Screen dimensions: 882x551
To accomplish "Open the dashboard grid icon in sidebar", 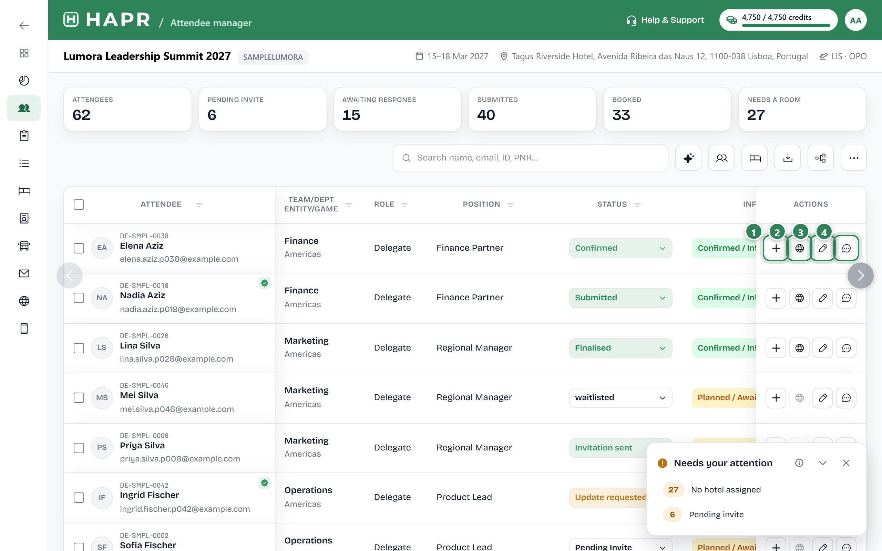I will [24, 53].
